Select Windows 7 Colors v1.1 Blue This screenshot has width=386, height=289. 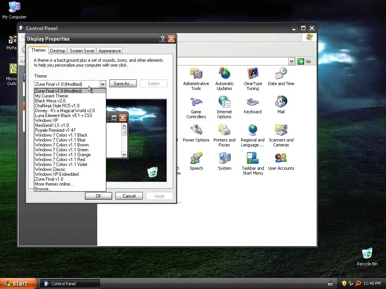(x=70, y=140)
